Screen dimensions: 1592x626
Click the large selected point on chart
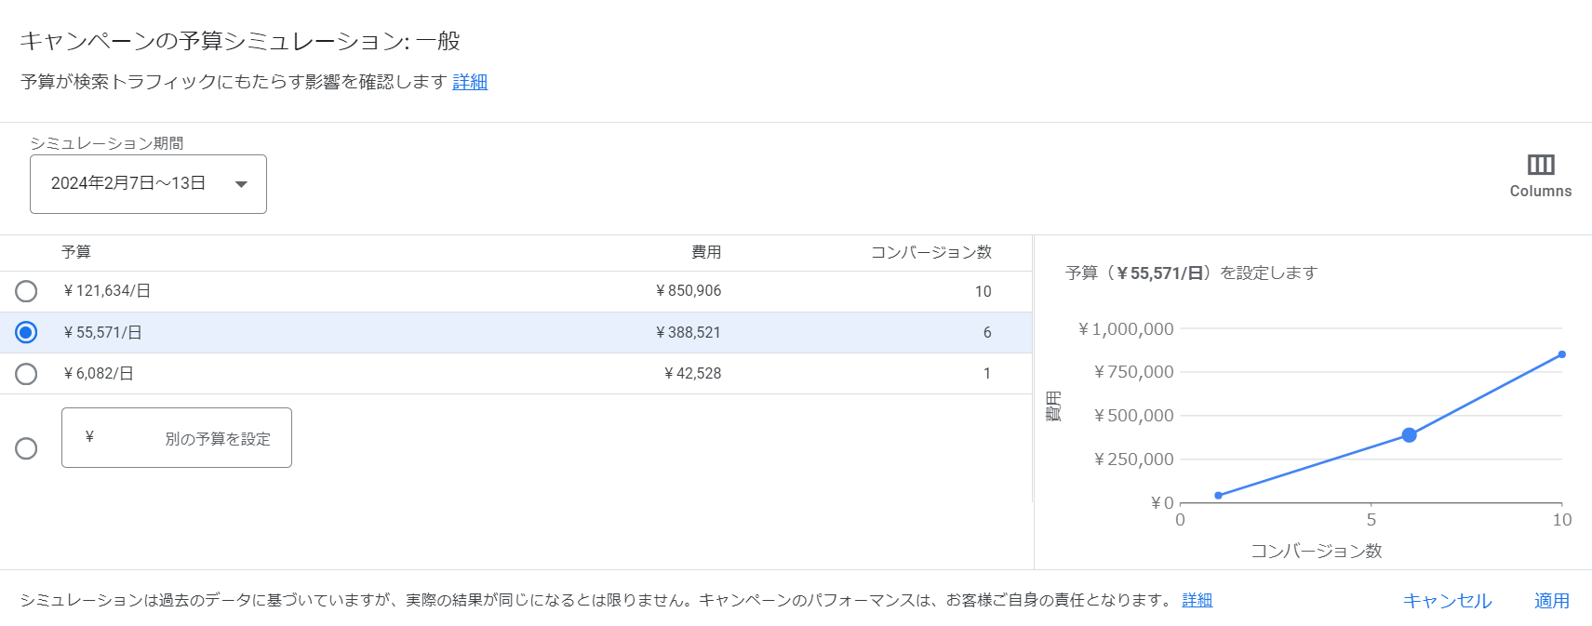(1409, 435)
